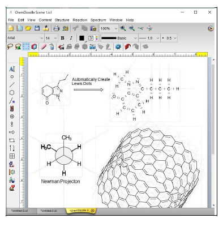Image resolution: width=223 pixels, height=227 pixels.
Task: Open the Arial font dropdown
Action: (25, 38)
